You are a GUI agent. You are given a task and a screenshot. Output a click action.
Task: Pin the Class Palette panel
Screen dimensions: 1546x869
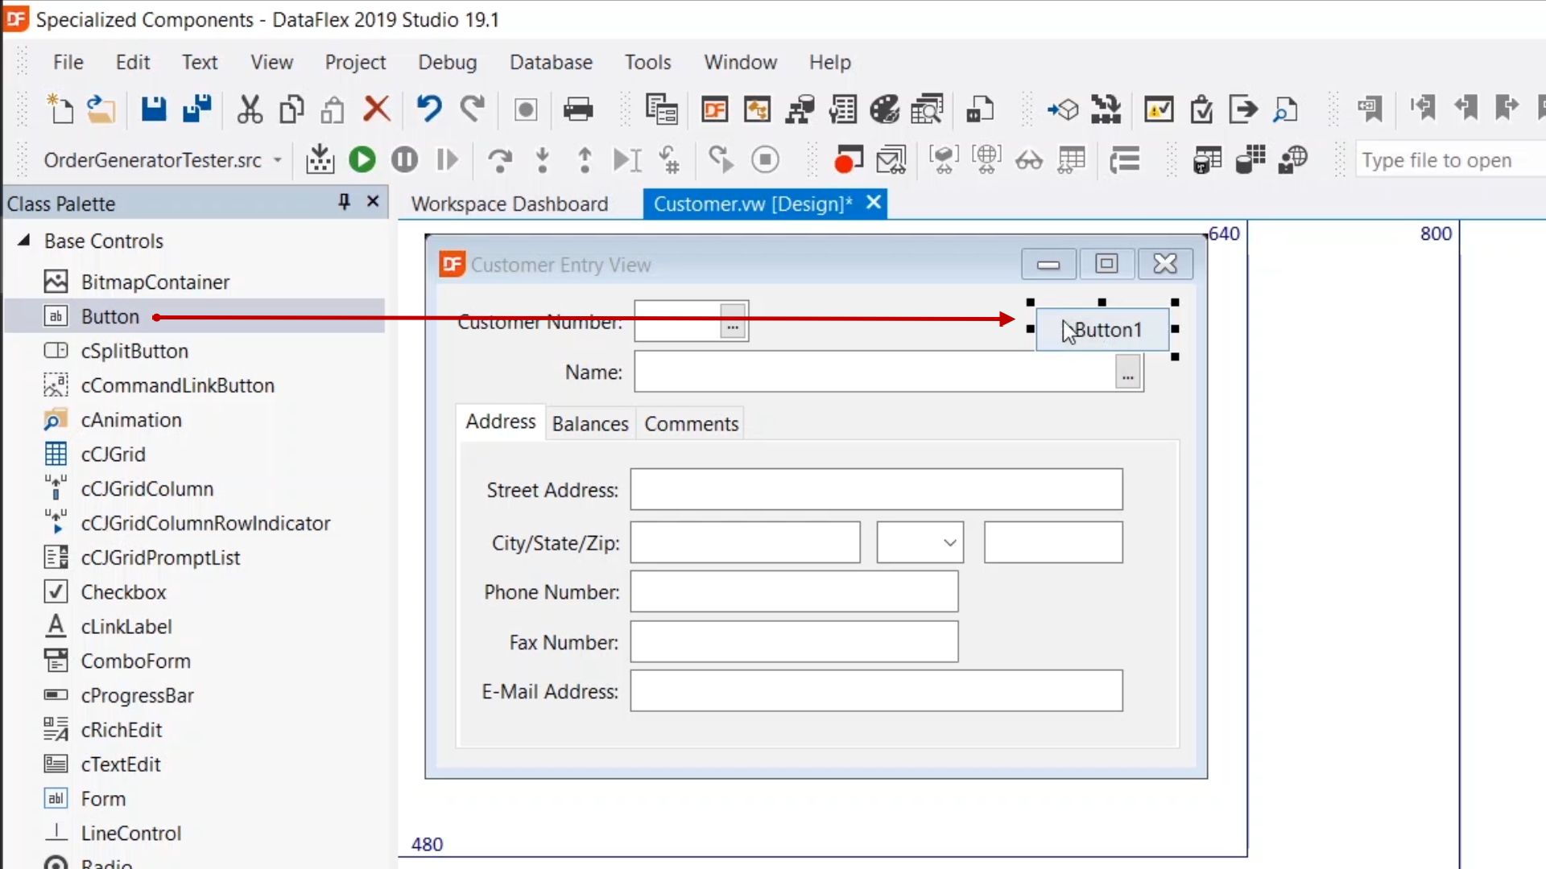[x=344, y=202]
